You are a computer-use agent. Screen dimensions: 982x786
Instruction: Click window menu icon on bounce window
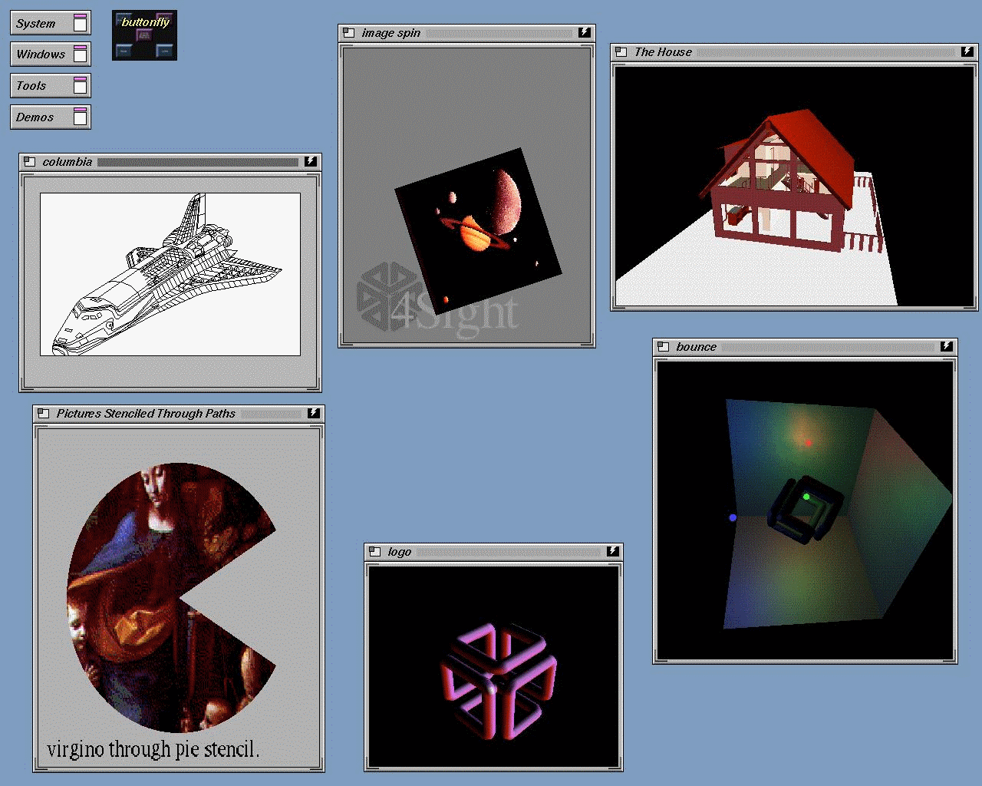point(663,347)
